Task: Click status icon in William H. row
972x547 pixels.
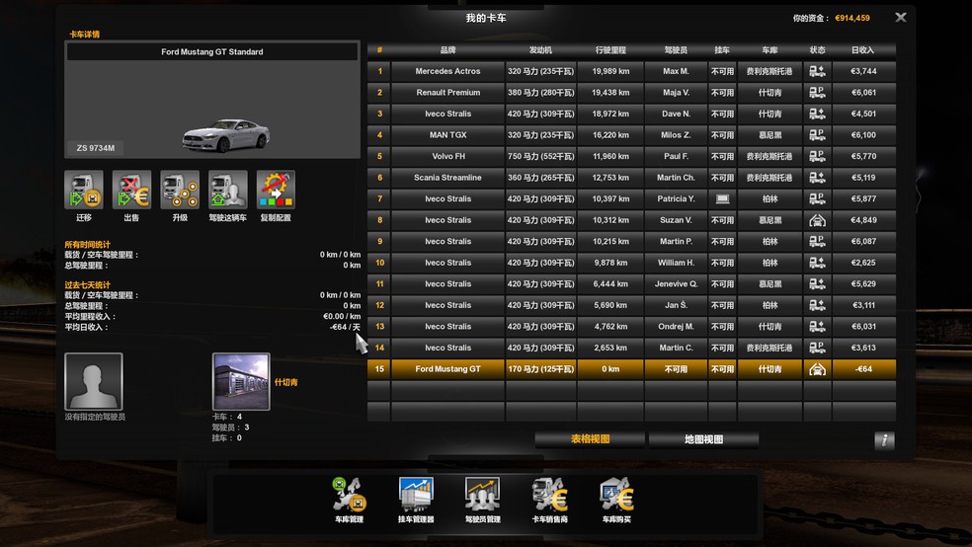Action: tap(817, 263)
